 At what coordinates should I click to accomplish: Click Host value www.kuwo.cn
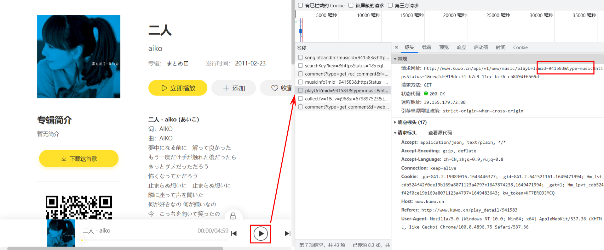429,202
